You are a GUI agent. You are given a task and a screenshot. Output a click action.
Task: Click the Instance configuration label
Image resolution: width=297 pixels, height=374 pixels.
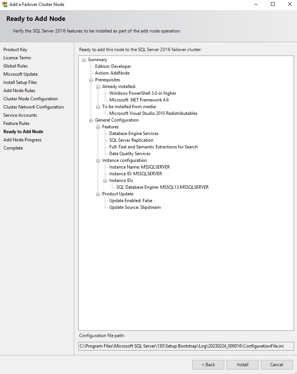pyautogui.click(x=124, y=160)
